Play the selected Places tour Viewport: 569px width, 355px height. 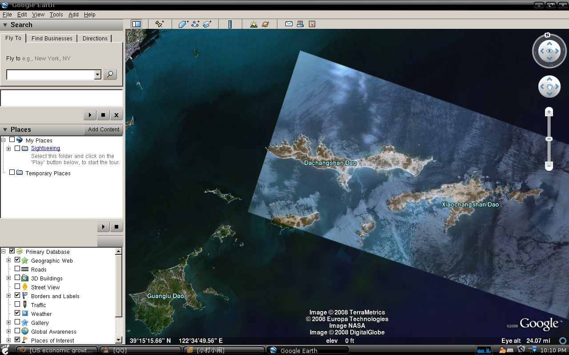[103, 227]
